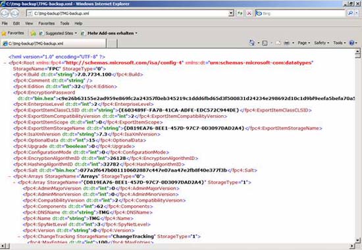Screen dimensions: 362x250
Task: Click the horizontal scrollbar right arrow
Action: point(352,246)
